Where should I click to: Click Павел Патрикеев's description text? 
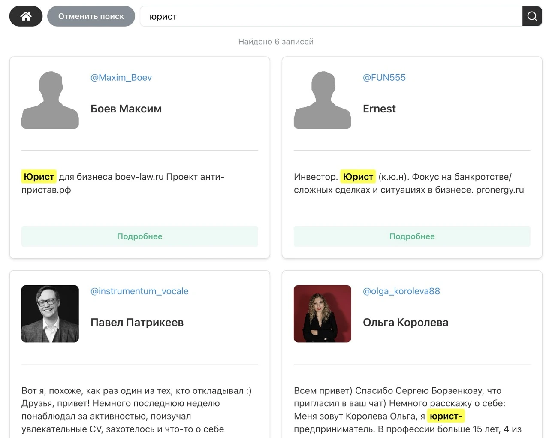136,410
